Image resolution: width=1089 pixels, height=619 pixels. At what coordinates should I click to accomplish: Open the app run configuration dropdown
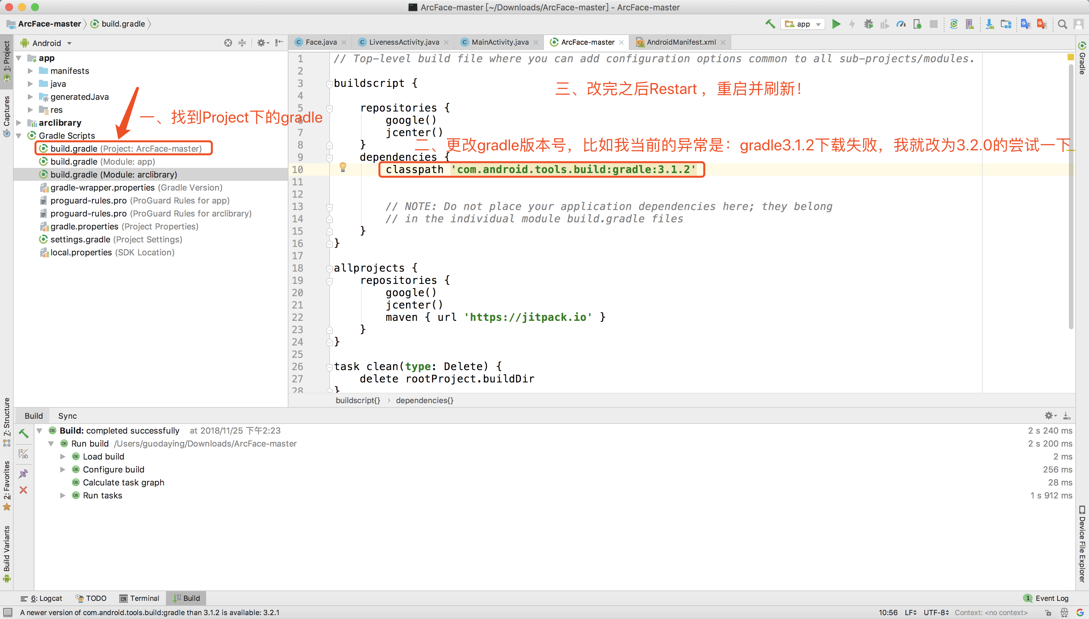802,24
